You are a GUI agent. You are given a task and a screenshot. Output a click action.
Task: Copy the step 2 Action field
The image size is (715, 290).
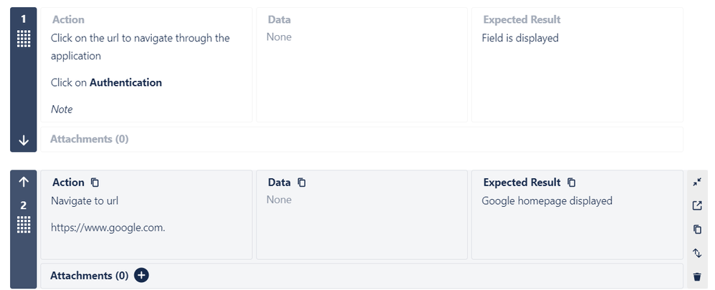95,183
